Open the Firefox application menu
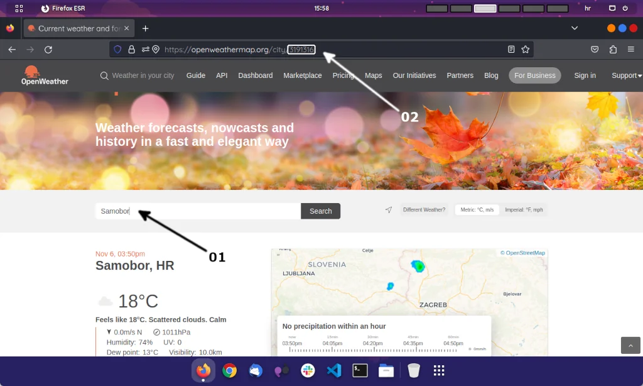Viewport: 643px width, 386px height. click(631, 49)
